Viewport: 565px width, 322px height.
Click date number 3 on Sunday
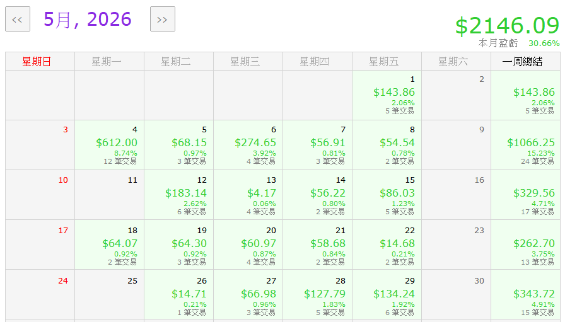(x=65, y=130)
